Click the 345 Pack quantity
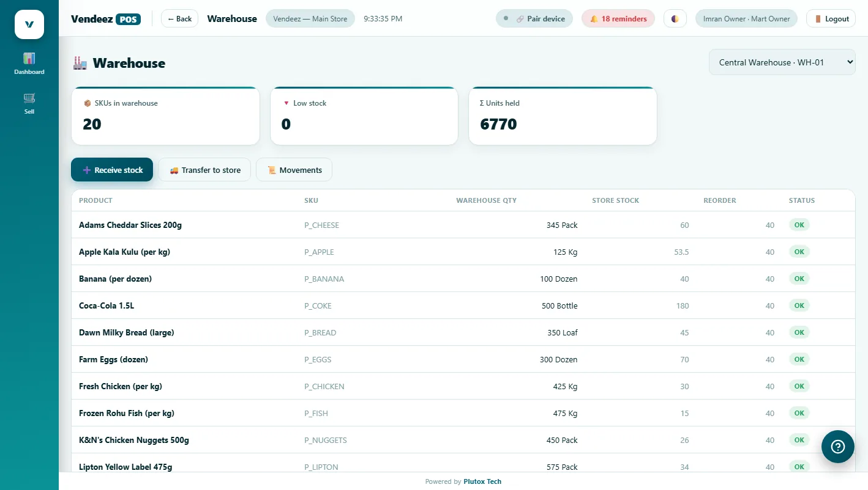868x490 pixels. pyautogui.click(x=562, y=225)
